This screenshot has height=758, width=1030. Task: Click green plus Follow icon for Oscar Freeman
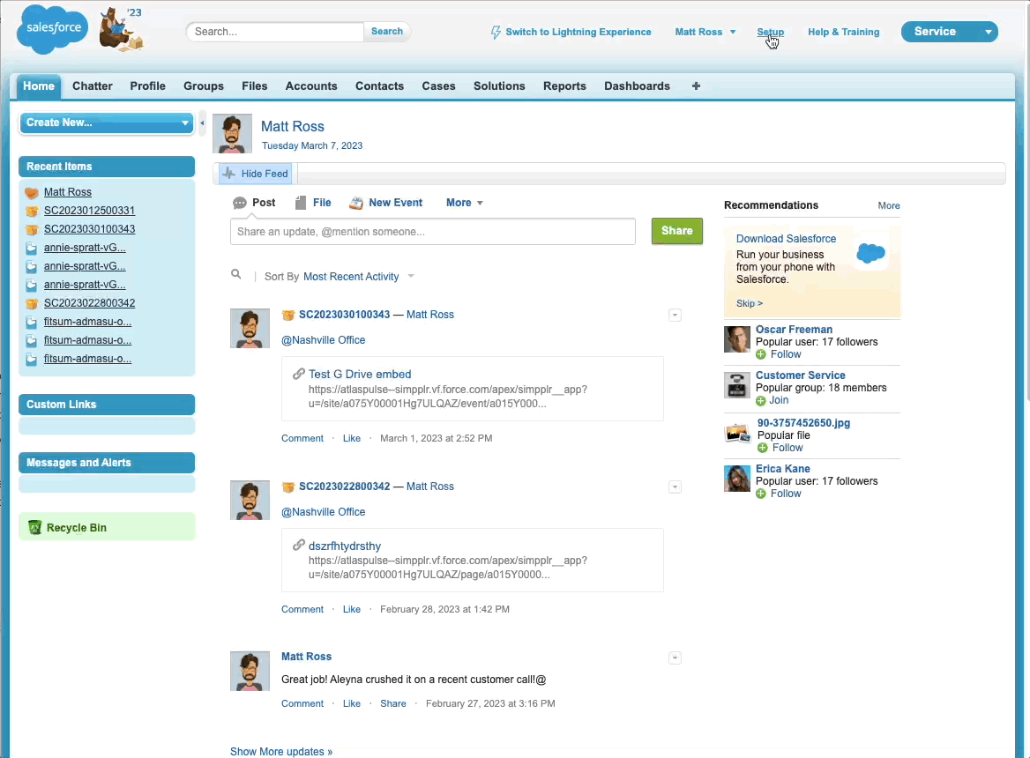761,354
